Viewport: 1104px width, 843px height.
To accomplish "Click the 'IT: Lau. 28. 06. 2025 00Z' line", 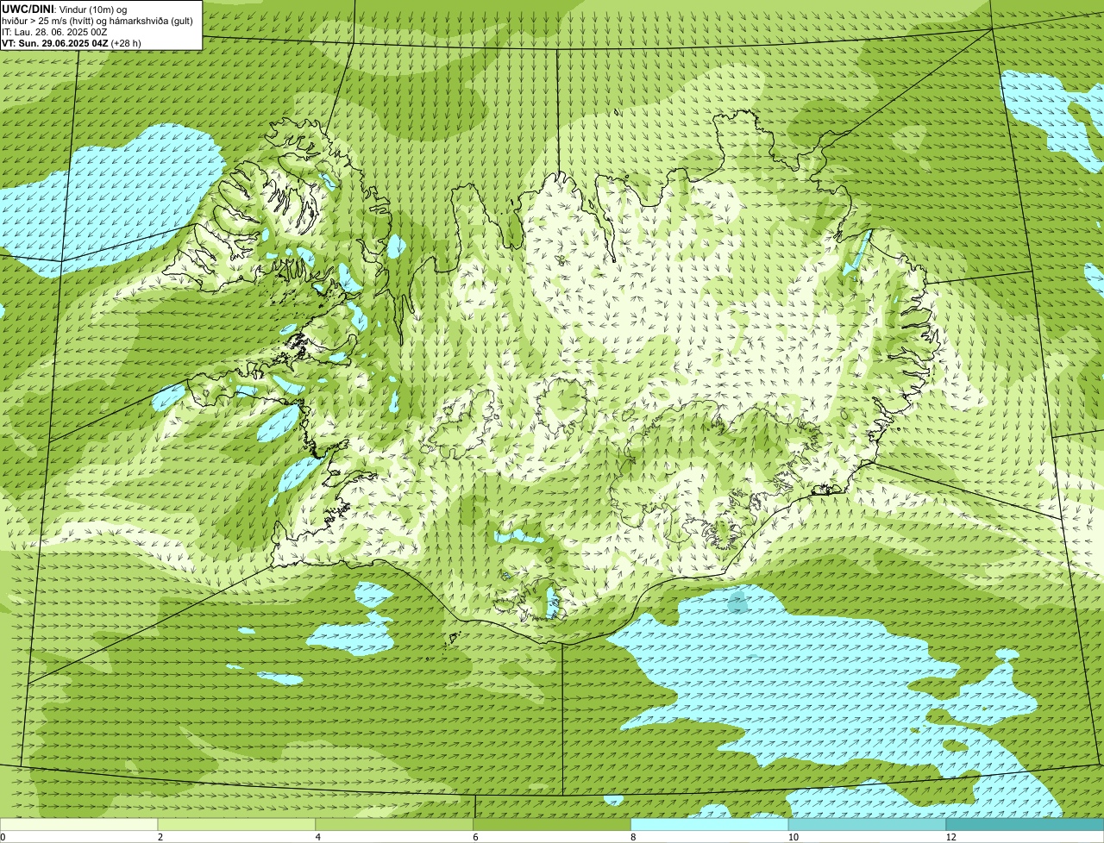I will coord(55,31).
